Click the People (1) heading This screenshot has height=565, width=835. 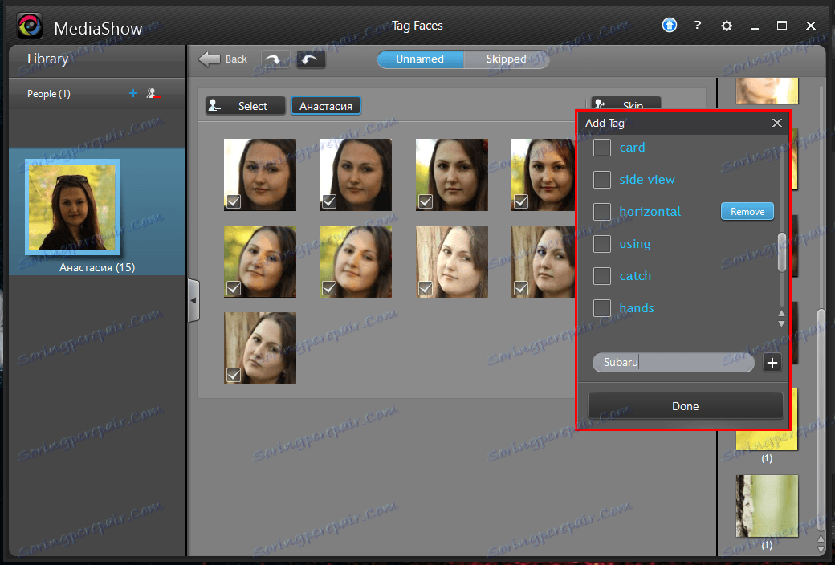(x=48, y=94)
